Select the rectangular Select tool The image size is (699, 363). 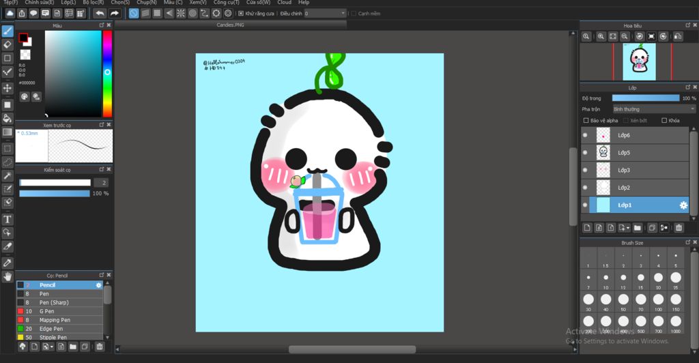pyautogui.click(x=8, y=148)
